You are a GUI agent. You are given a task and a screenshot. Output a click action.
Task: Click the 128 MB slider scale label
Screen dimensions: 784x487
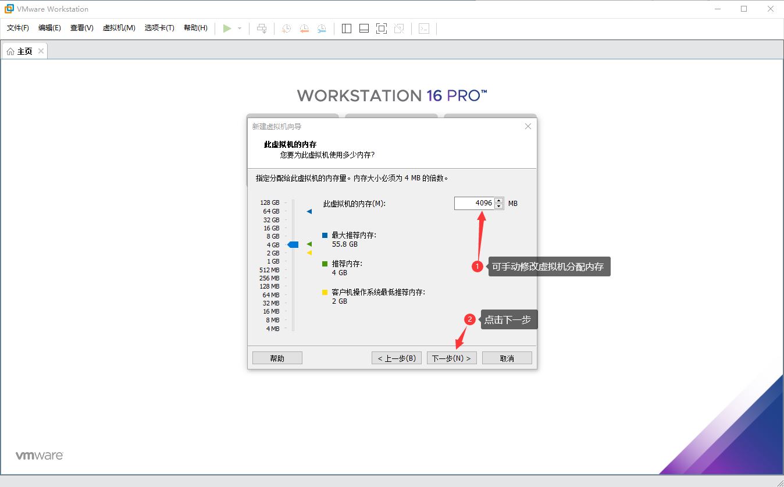pos(270,286)
